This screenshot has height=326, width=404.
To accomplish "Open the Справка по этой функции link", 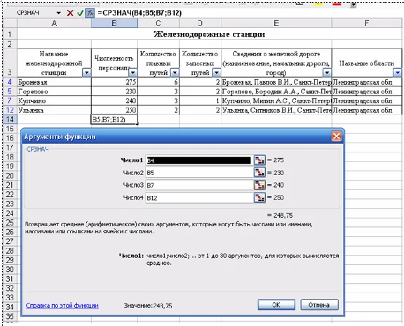I will click(x=62, y=306).
